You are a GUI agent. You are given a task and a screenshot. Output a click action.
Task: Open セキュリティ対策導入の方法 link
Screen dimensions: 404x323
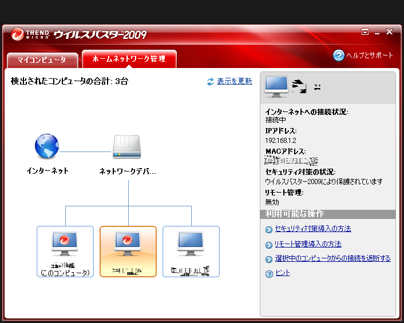tap(313, 229)
